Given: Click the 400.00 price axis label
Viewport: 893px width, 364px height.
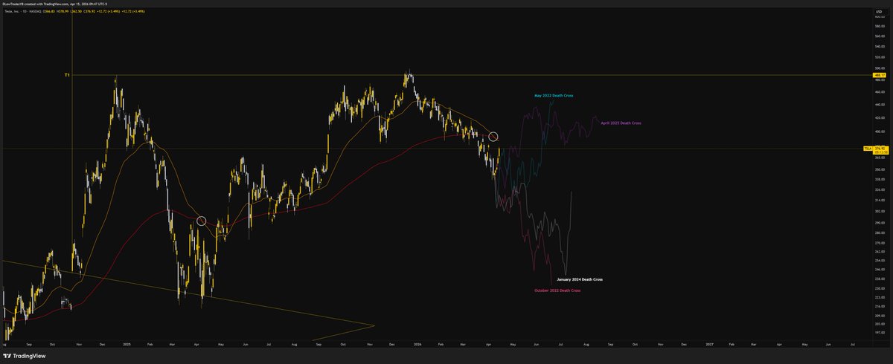Looking at the screenshot, I should tap(881, 131).
